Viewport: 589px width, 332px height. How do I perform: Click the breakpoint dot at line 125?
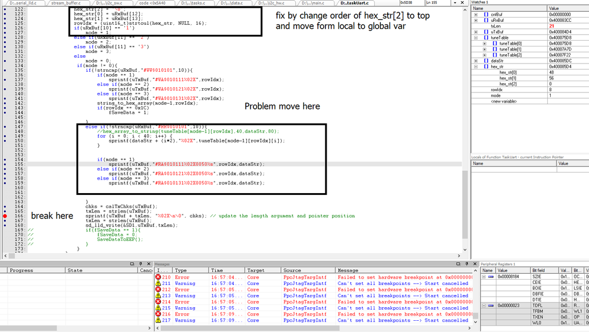(x=5, y=24)
